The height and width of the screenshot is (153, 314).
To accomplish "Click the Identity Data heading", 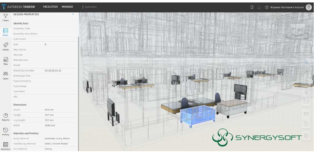I will (21, 23).
